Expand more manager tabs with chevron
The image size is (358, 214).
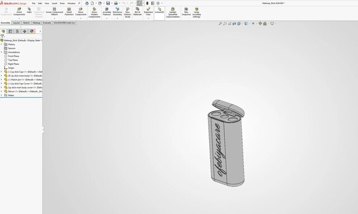coord(40,31)
